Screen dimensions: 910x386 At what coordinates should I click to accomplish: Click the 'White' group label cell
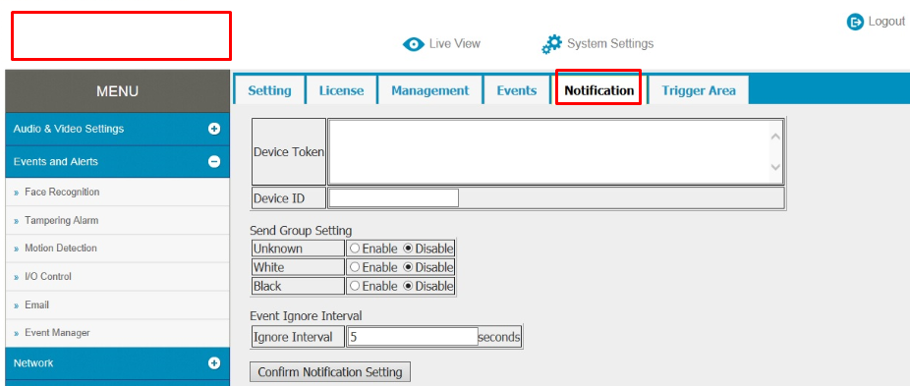[299, 267]
